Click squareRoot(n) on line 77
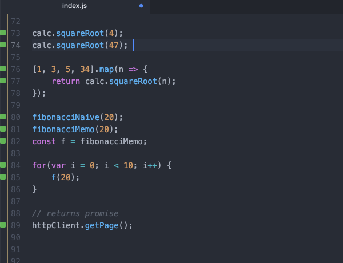This screenshot has height=263, width=343. point(142,81)
